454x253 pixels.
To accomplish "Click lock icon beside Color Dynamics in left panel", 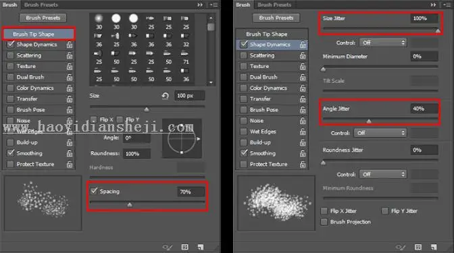I will pos(70,88).
